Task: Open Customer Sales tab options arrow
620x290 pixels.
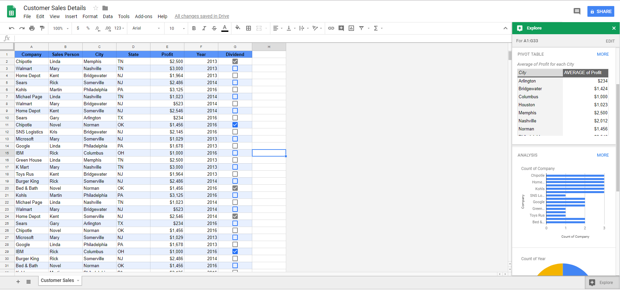Action: coord(78,281)
